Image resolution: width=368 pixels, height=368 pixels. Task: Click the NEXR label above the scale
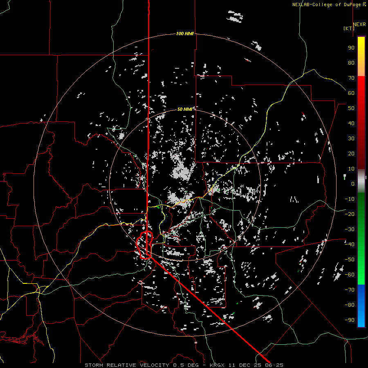[359, 25]
